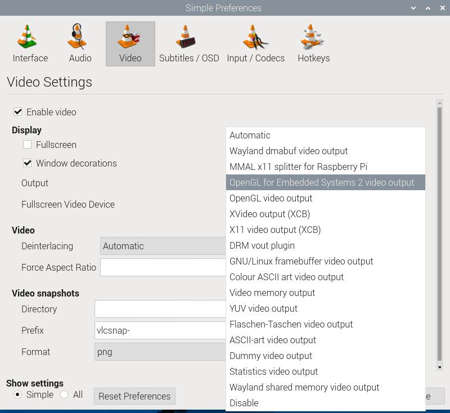Choose Disable in the output list
This screenshot has width=450, height=413.
point(326,403)
